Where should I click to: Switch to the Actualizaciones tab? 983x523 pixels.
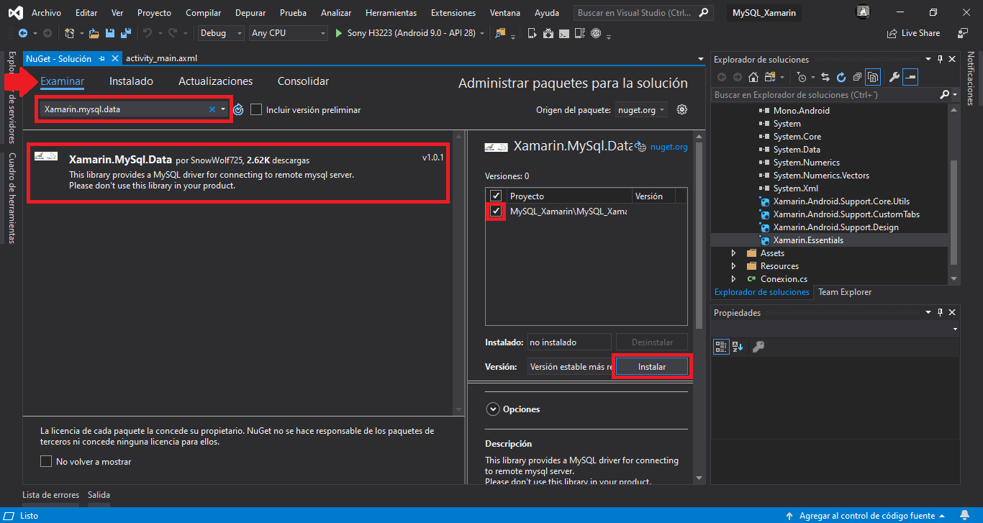tap(215, 81)
